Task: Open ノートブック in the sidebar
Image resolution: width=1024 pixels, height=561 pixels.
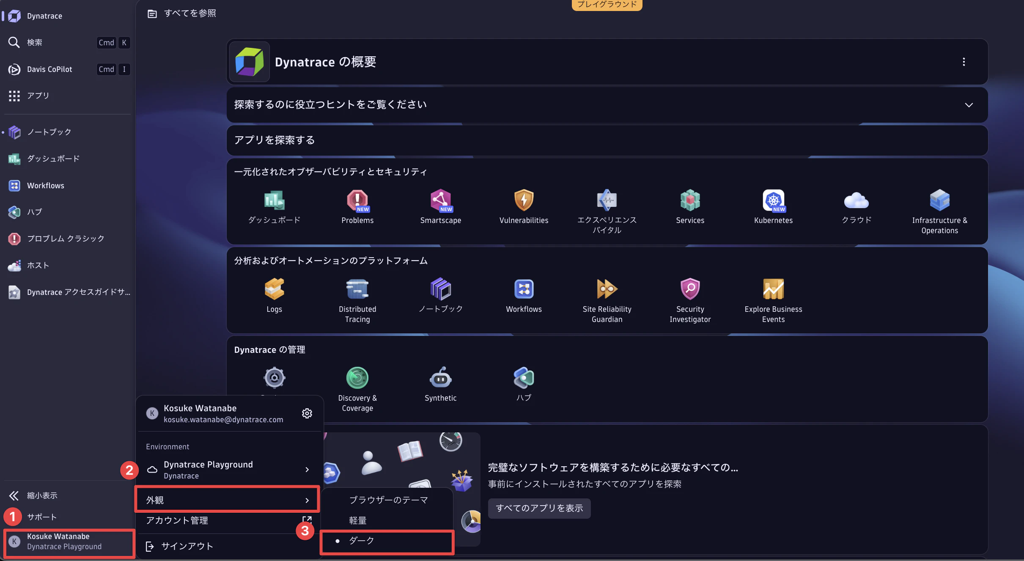Action: pyautogui.click(x=68, y=132)
